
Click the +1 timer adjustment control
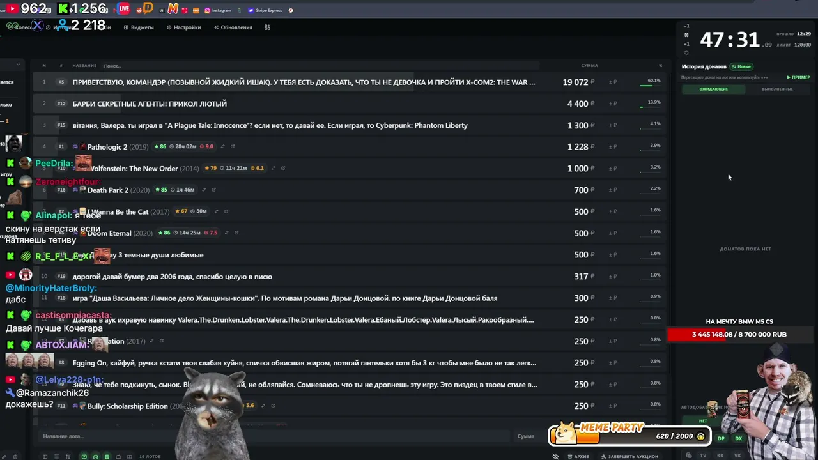(686, 44)
